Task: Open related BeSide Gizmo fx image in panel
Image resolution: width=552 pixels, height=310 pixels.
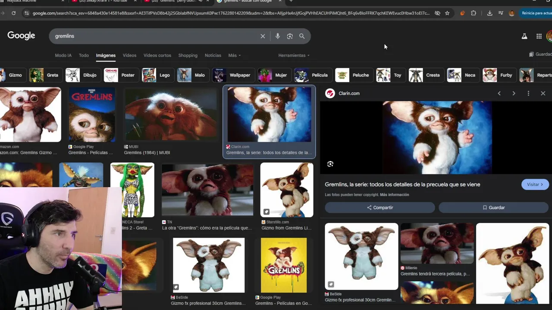Action: pyautogui.click(x=361, y=257)
